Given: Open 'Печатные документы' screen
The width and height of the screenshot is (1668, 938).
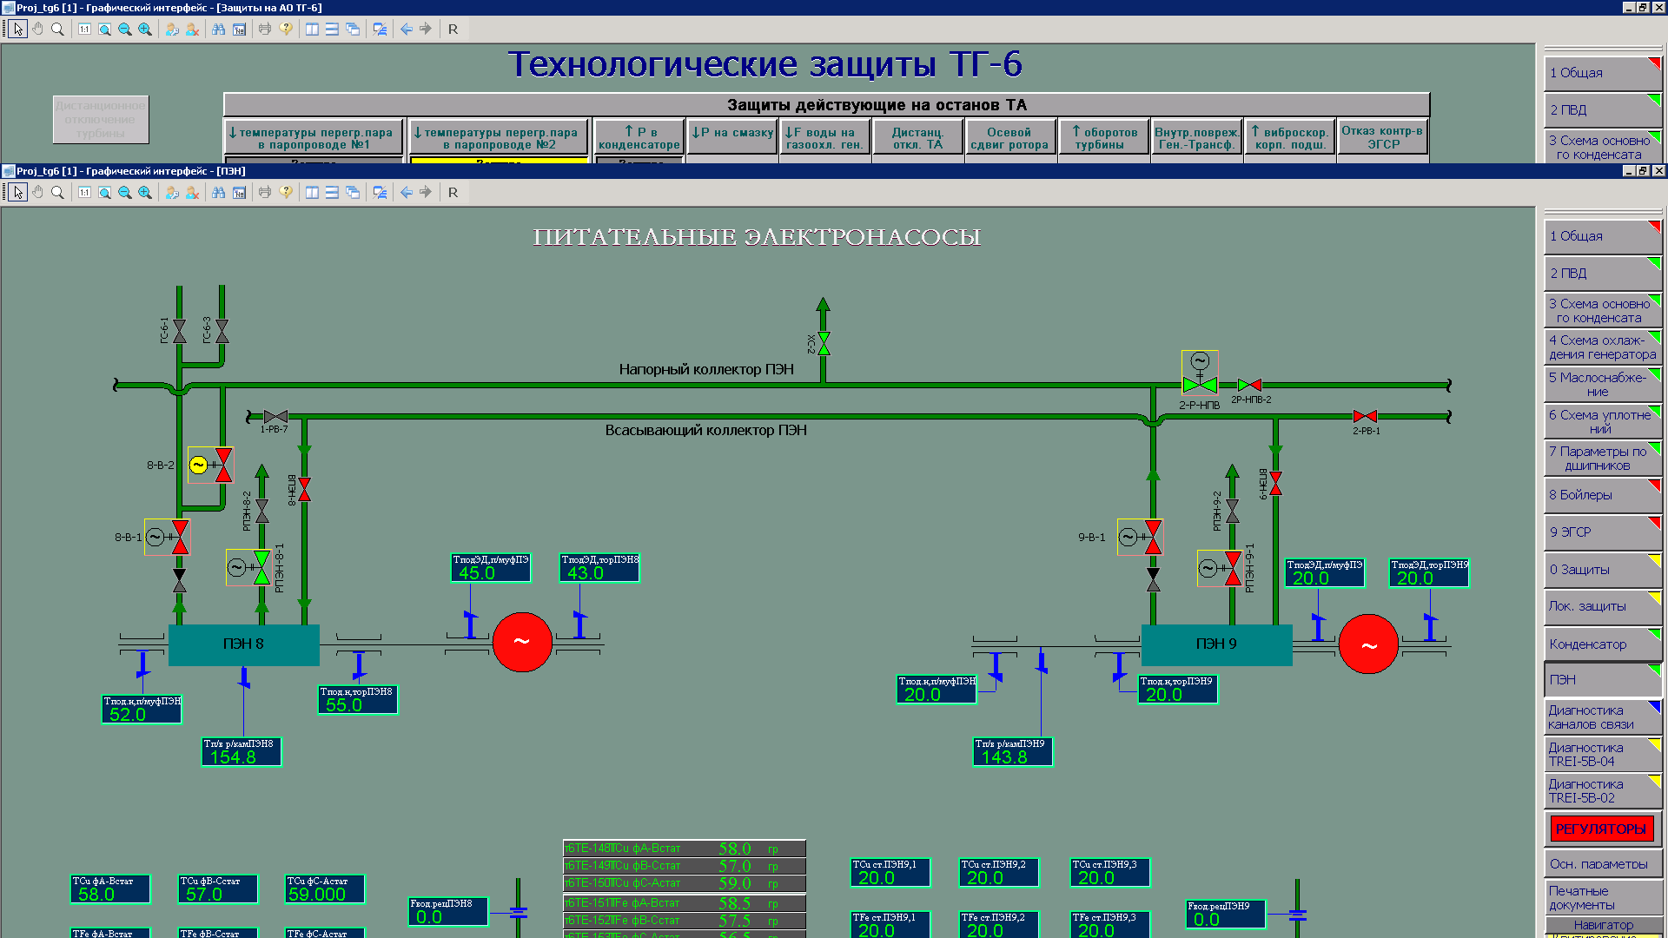Looking at the screenshot, I should pyautogui.click(x=1603, y=898).
